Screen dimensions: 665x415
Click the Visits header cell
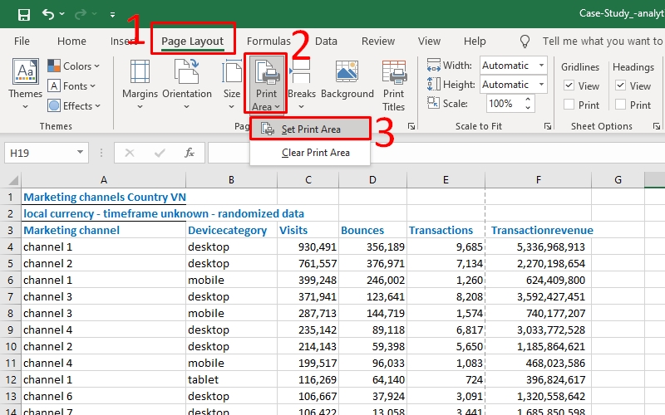(x=308, y=231)
